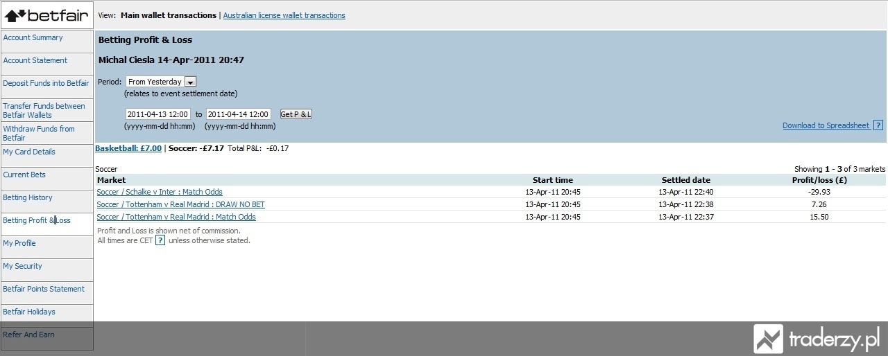This screenshot has width=888, height=356.
Task: Click the Download to Spreadsheet link
Action: point(826,125)
